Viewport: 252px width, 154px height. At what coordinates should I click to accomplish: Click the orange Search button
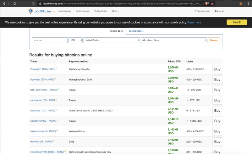click(214, 40)
